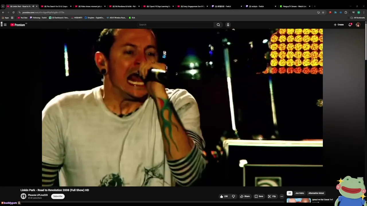The image size is (367, 206).
Task: Open the YouTube bookmark
Action: (x=22, y=18)
